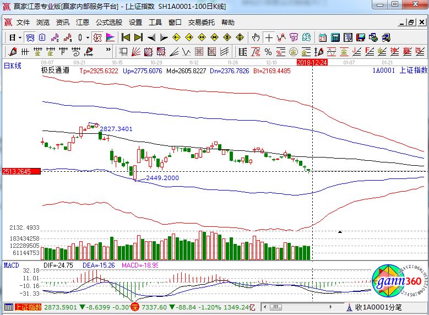Image resolution: width=429 pixels, height=315 pixels.
Task: Click the 上证指数 status bar label
Action: pos(28,307)
